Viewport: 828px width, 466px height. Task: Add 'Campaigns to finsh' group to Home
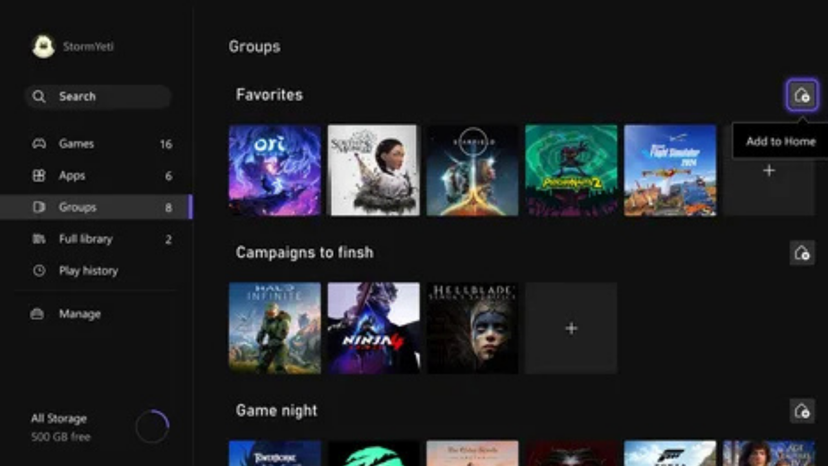tap(802, 253)
